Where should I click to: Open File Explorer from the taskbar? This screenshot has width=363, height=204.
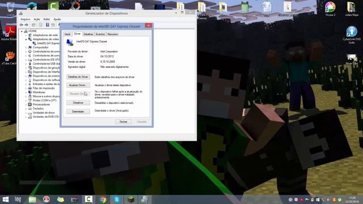click(x=32, y=199)
